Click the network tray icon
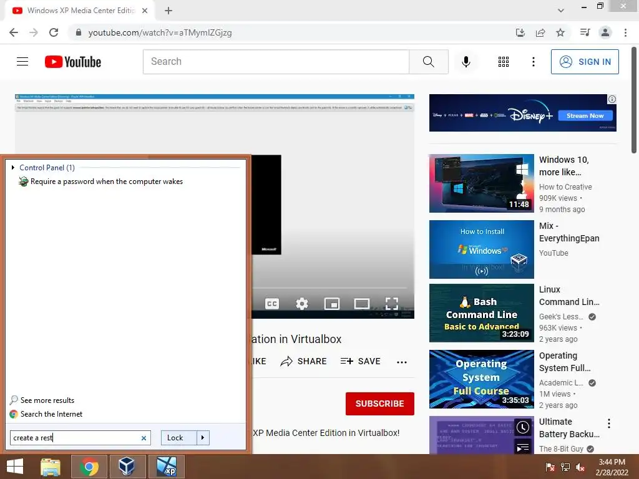This screenshot has width=639, height=479. (x=565, y=467)
